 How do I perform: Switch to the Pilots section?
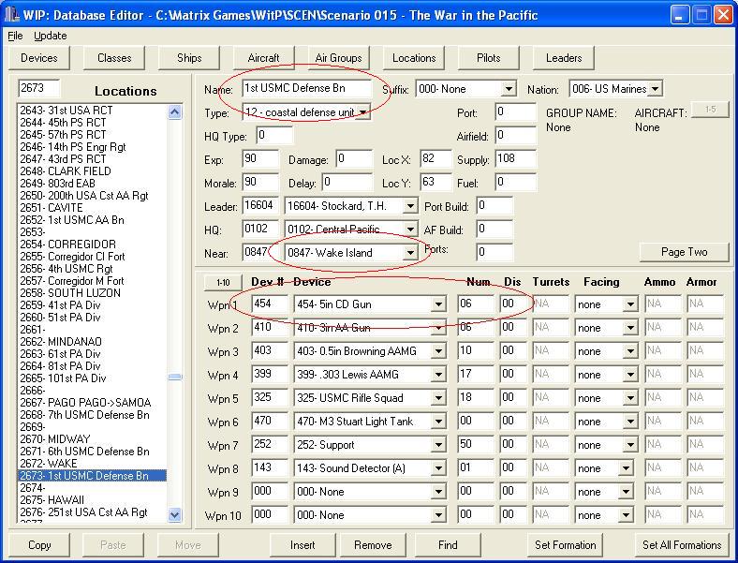pyautogui.click(x=489, y=58)
